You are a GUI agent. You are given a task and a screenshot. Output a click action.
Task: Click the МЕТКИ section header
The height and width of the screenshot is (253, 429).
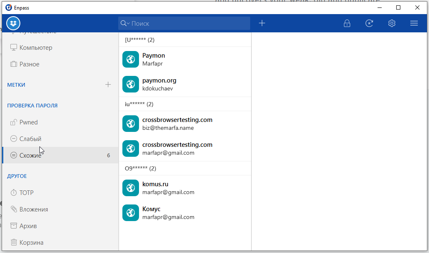pyautogui.click(x=16, y=85)
